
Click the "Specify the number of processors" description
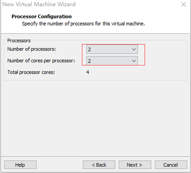click(83, 24)
